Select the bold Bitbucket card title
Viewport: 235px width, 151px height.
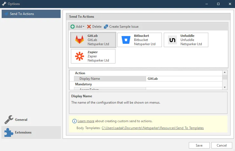point(142,36)
